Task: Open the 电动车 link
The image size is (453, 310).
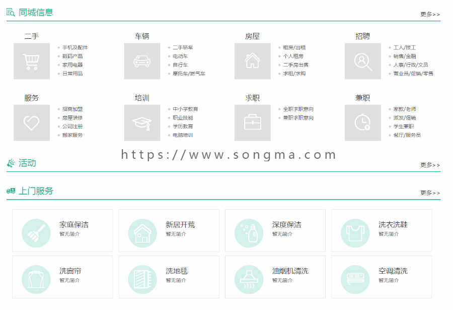Action: (180, 56)
